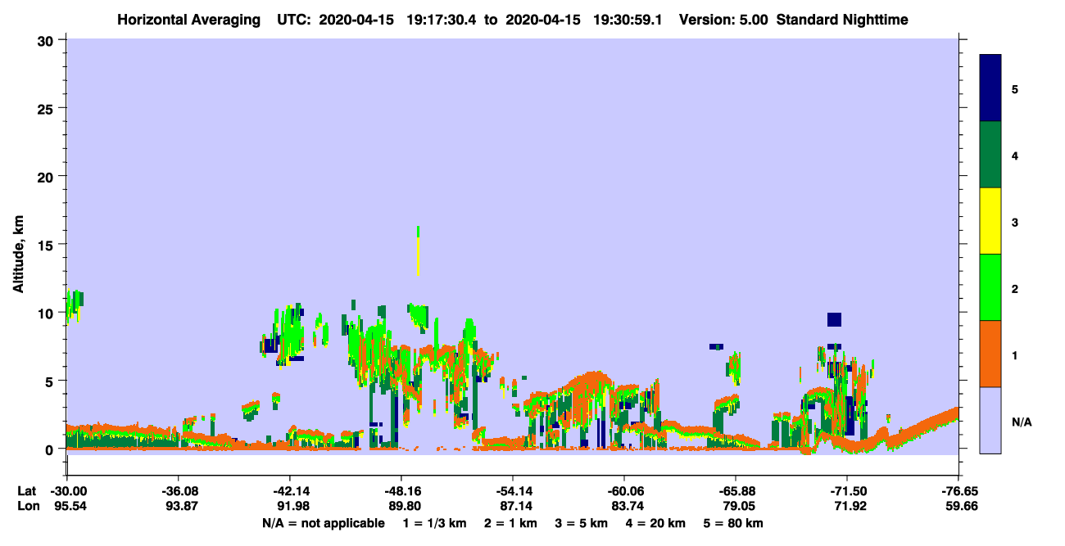Click the yellow colorbar segment labeled 3
Screen dimensions: 1065x546
990,221
